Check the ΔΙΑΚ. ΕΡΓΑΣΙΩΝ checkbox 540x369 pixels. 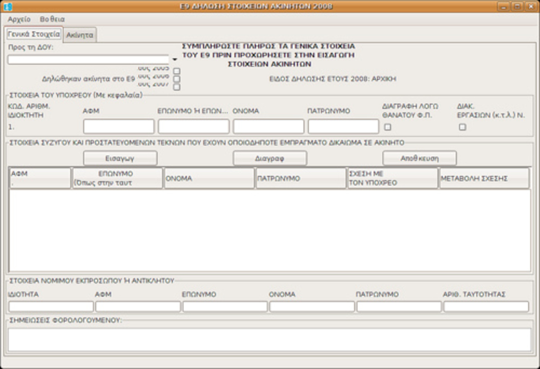click(x=462, y=127)
